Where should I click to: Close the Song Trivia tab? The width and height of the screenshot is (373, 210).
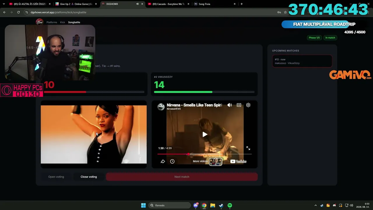point(235,4)
